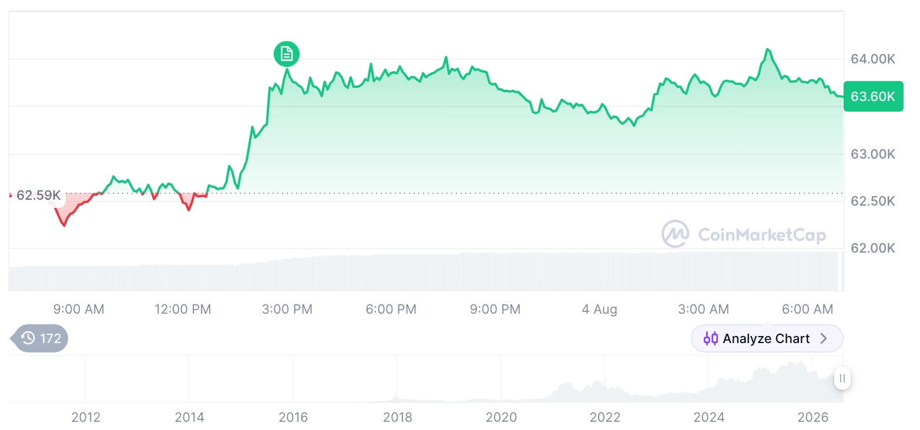Screen dimensions: 920x430
Task: Select year 2022 on the navigator timeline
Action: click(605, 418)
